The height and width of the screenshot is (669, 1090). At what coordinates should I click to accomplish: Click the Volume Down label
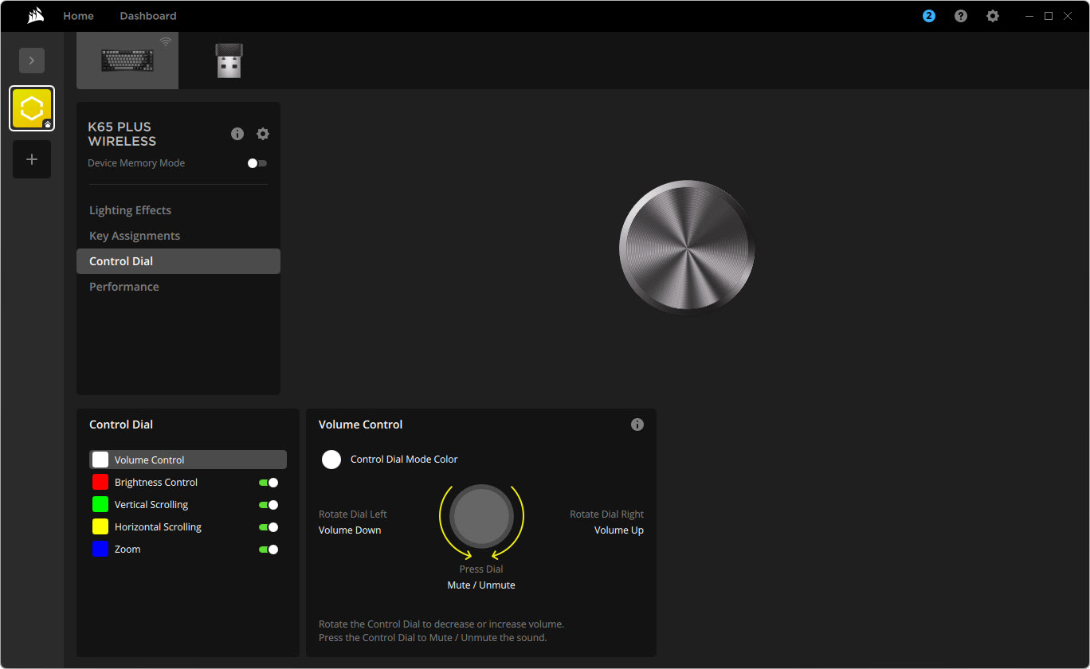click(x=350, y=530)
